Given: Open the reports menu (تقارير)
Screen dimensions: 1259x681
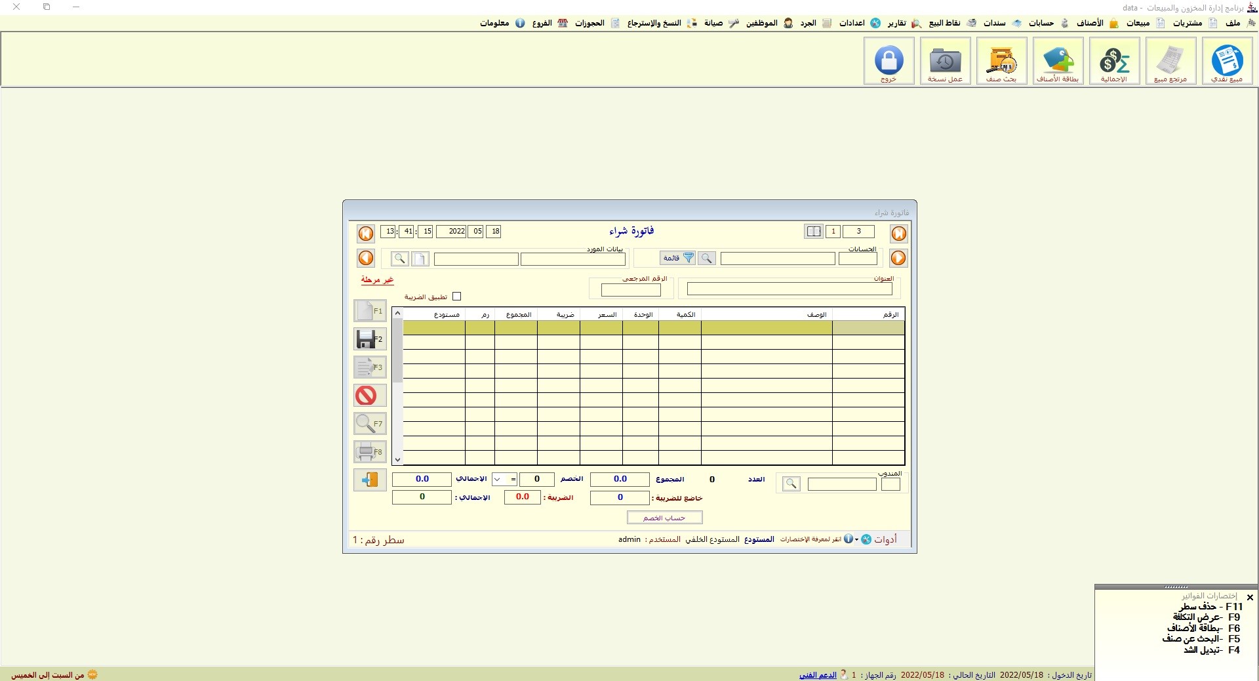Looking at the screenshot, I should (x=896, y=23).
